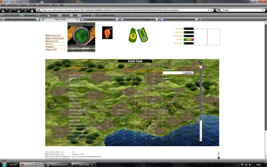Open the Hilfe menu
This screenshot has height=167, width=267.
click(x=61, y=5)
